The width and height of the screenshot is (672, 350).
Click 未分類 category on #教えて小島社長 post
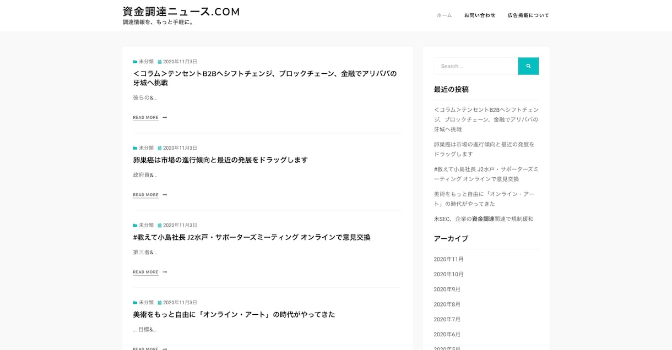pos(146,225)
